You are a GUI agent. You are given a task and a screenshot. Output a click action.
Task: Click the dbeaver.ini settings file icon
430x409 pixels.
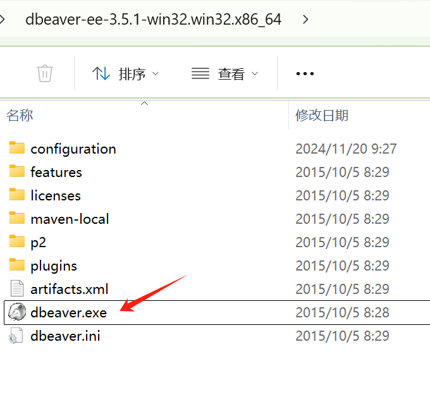click(x=16, y=336)
